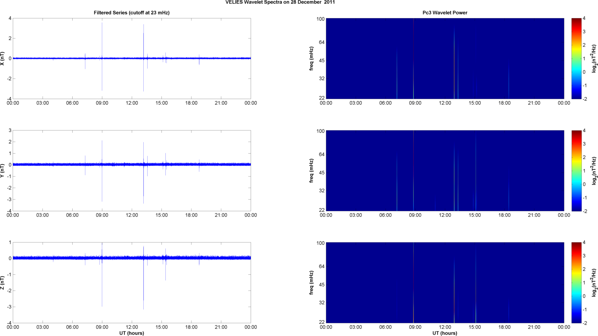
Task: Click the 09:00 spike in the X series plot
Action: [x=102, y=56]
